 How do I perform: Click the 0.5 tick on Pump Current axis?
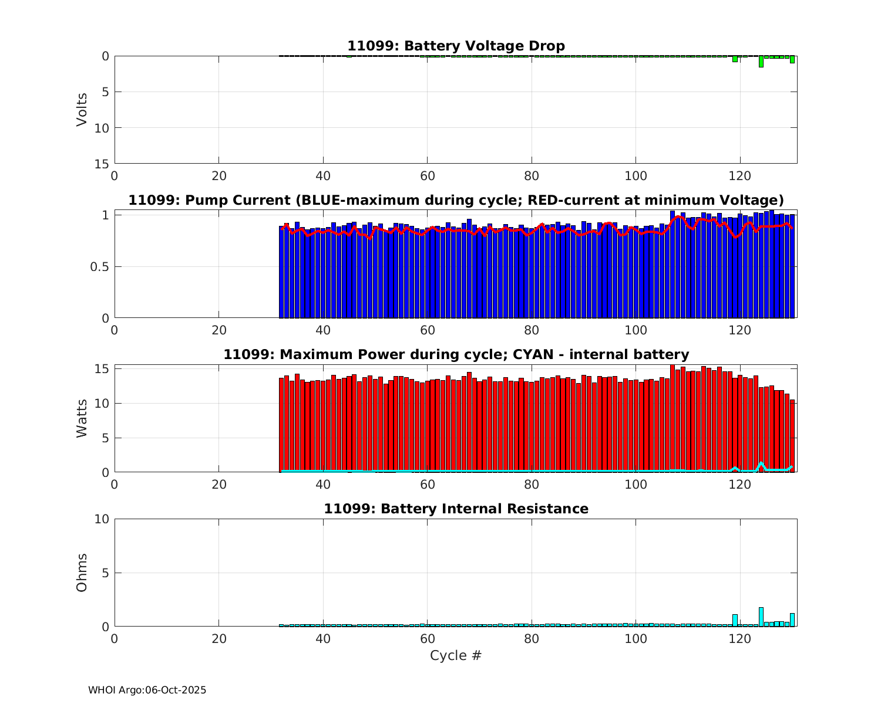(101, 267)
